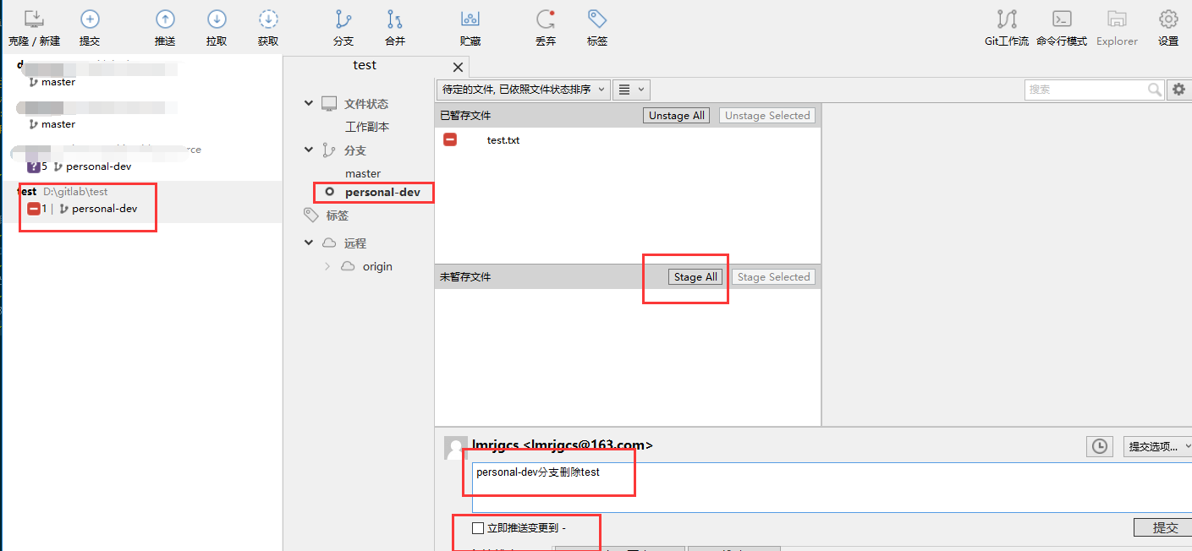Fetch updates with 获取 icon

(268, 20)
